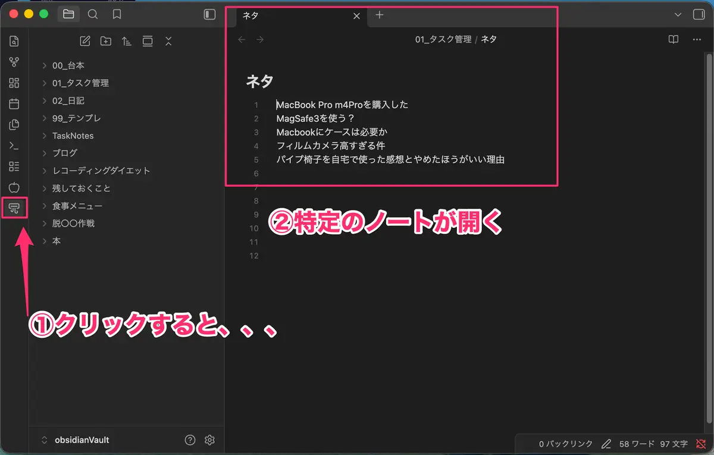Click 0 バックリンク in status bar
The width and height of the screenshot is (714, 455).
(566, 444)
